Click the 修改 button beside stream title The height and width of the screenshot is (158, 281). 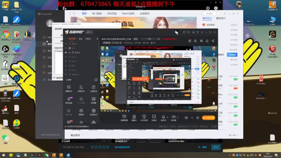tap(136, 39)
